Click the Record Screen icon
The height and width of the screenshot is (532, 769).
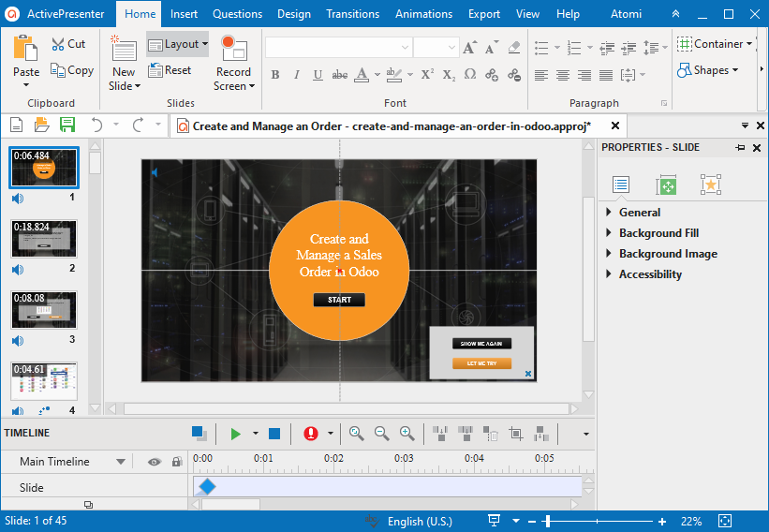pos(233,48)
